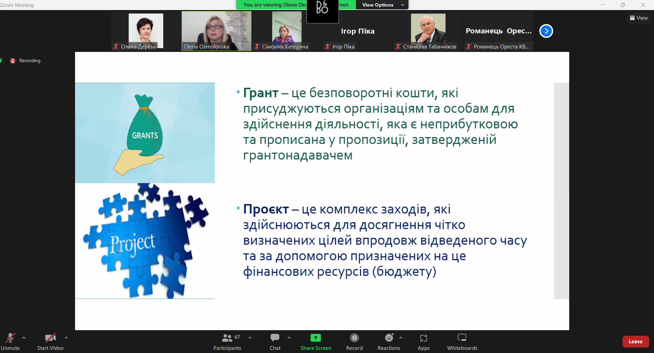654x353 pixels.
Task: Show next page of participant videos
Action: 546,31
